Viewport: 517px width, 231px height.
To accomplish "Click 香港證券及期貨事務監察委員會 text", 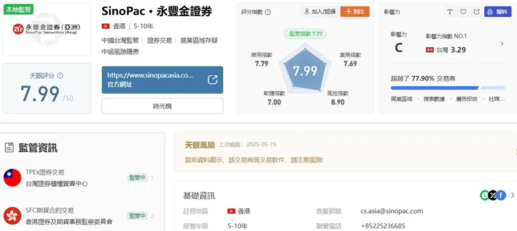I will click(x=69, y=222).
